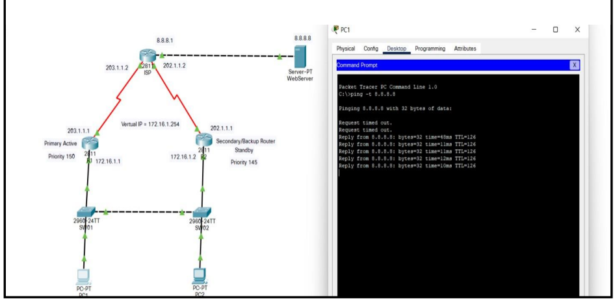The image size is (615, 301).
Task: Click the reply line with time=10ms
Action: point(408,165)
